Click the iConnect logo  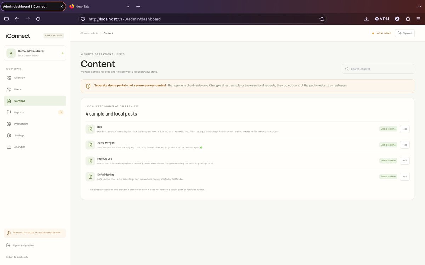tap(18, 36)
